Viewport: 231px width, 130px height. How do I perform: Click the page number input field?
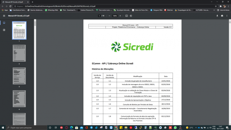tap(99, 16)
